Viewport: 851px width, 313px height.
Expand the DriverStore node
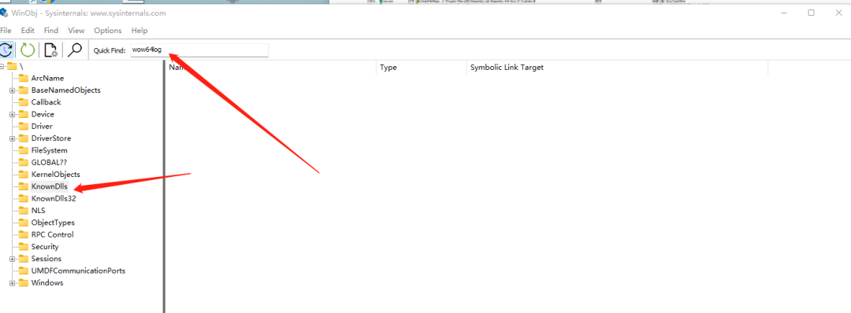[12, 138]
